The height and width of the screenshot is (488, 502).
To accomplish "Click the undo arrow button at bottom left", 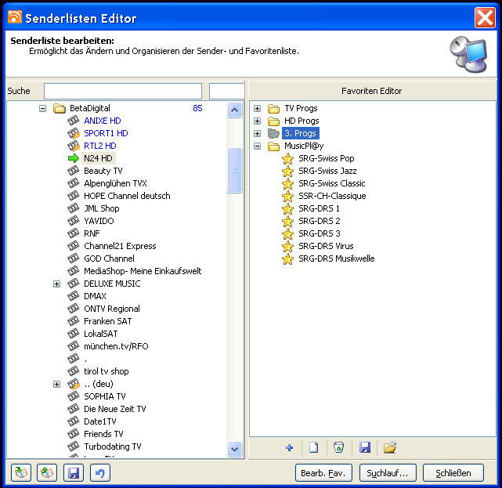I will coord(99,473).
